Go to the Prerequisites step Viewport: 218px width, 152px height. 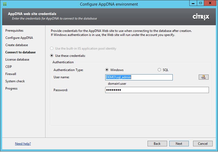point(14,31)
